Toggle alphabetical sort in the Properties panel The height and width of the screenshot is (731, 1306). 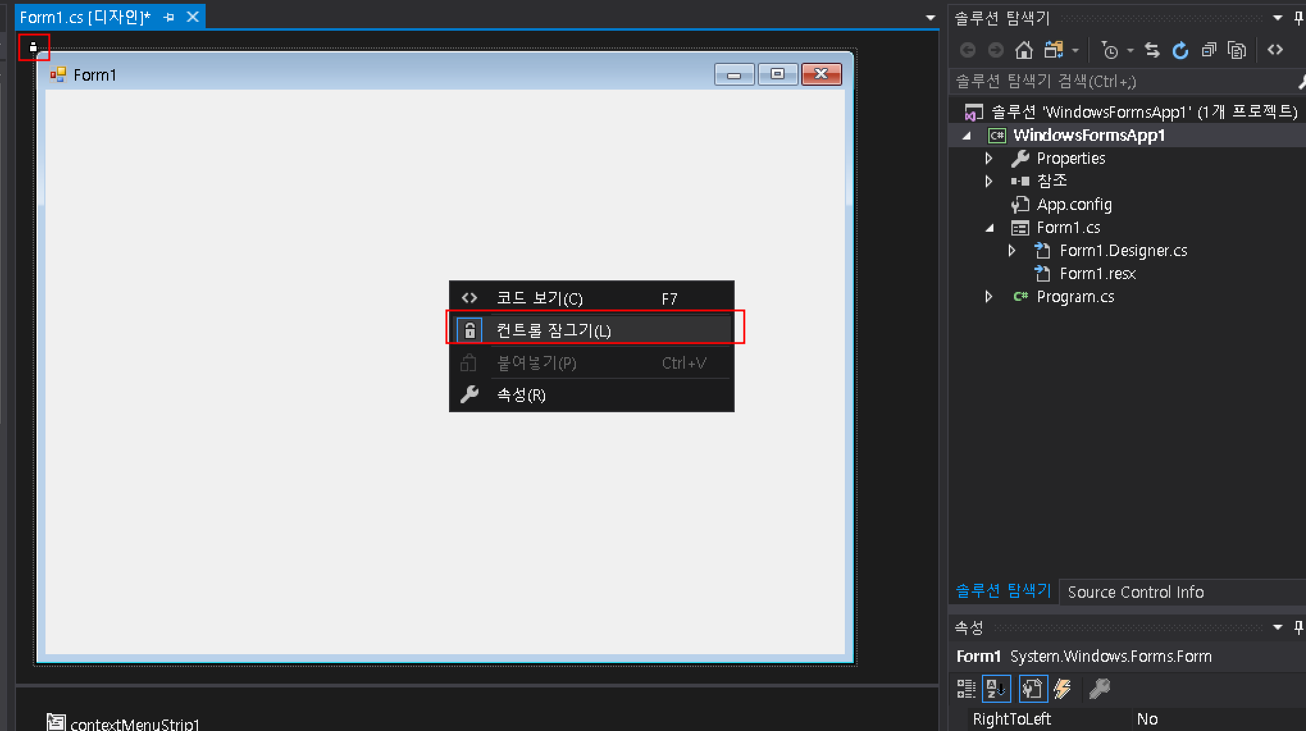(x=996, y=689)
